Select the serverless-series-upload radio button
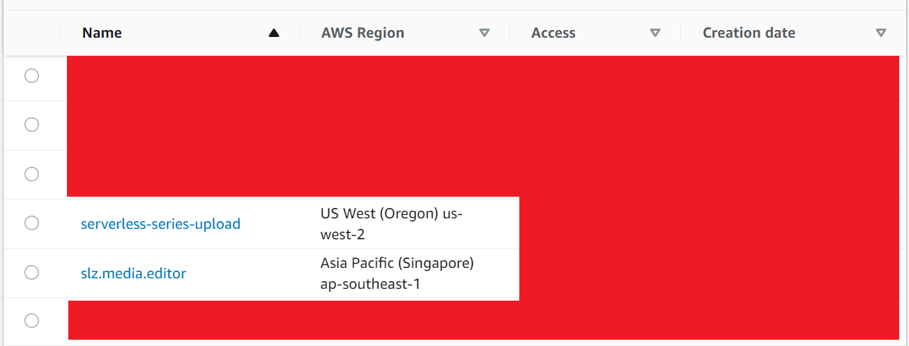Screen dimensions: 909x346 [31, 223]
